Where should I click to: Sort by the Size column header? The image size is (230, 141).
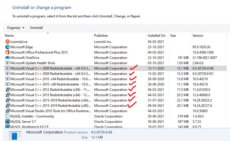coord(173,36)
